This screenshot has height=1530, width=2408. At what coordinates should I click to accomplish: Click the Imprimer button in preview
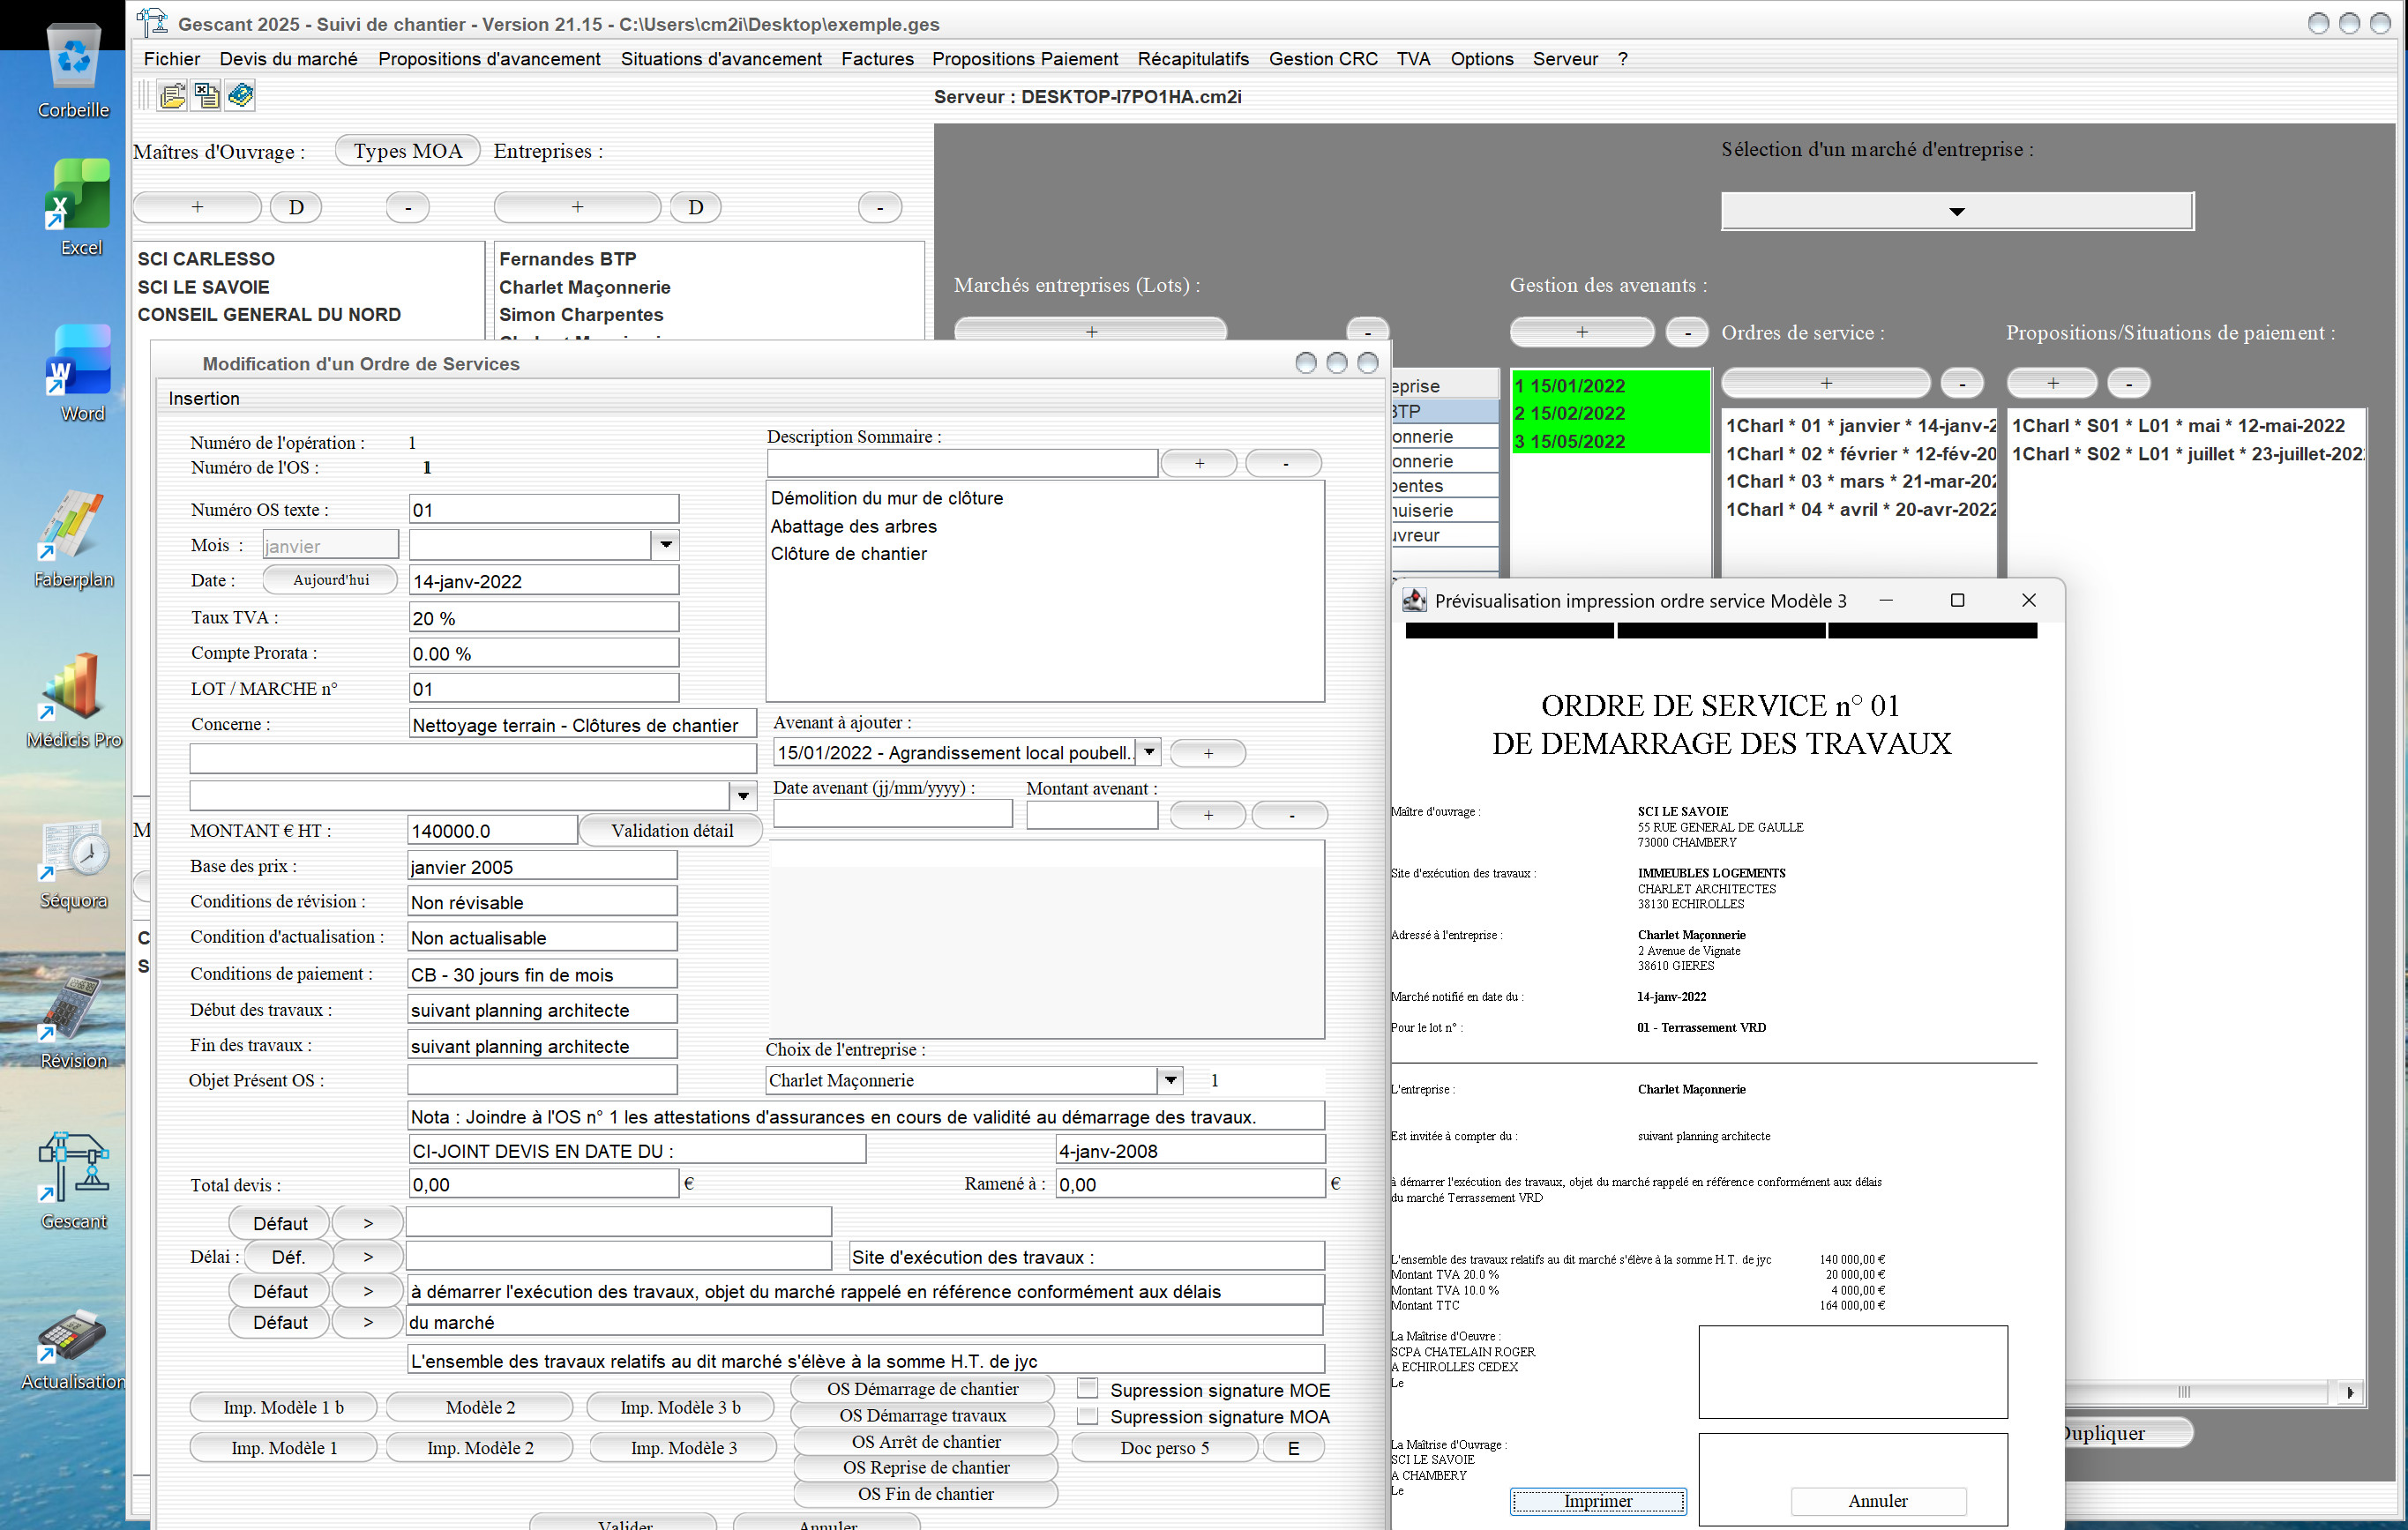point(1597,1500)
